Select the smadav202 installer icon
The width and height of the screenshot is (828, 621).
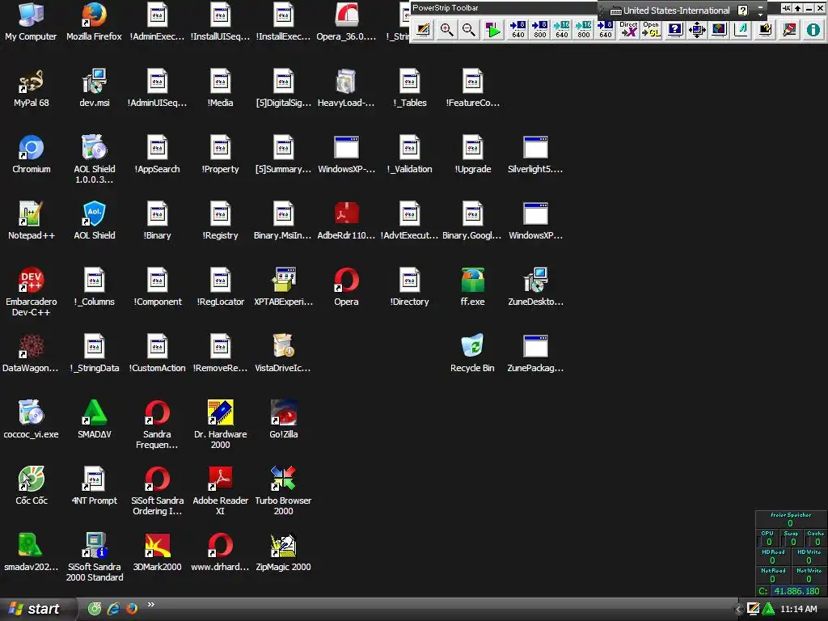pyautogui.click(x=32, y=551)
